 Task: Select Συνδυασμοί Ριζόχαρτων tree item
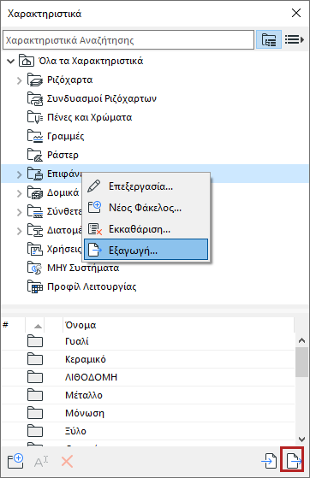(x=102, y=99)
